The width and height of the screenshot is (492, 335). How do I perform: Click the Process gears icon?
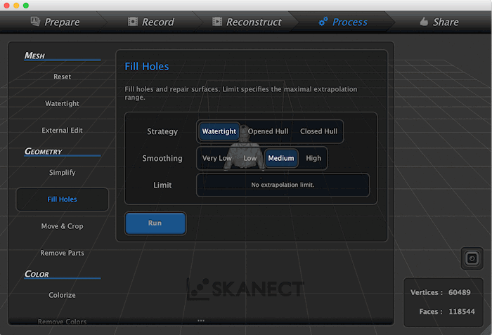tap(323, 21)
